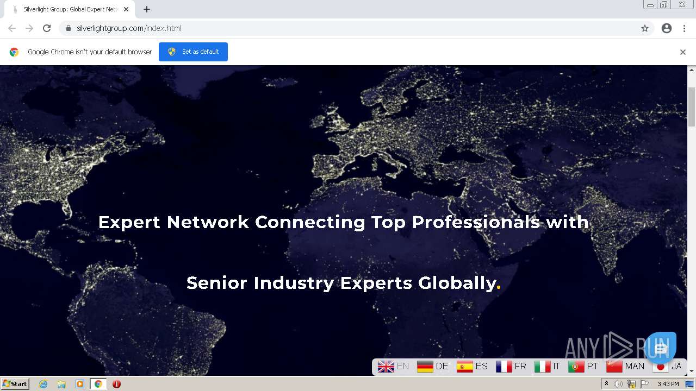Select the Silverlight Group browser tab
This screenshot has width=696, height=391.
click(x=70, y=9)
